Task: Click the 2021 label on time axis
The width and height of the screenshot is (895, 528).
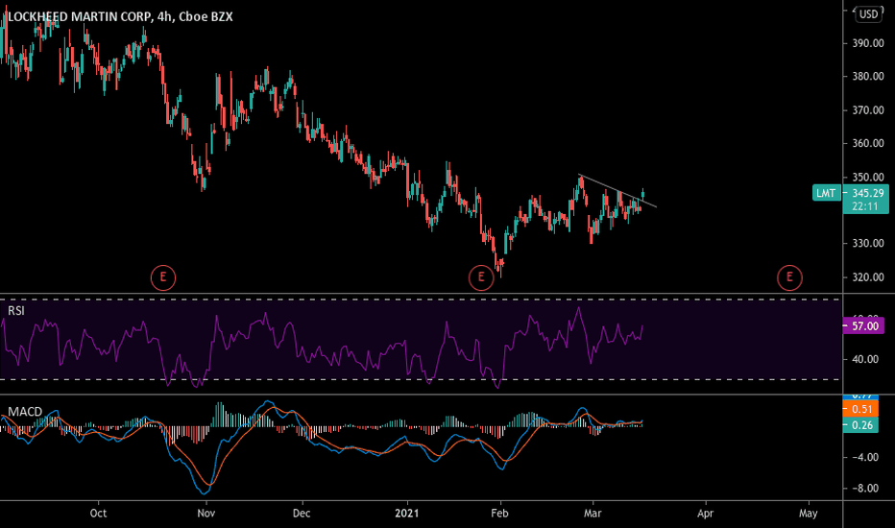Action: 407,514
